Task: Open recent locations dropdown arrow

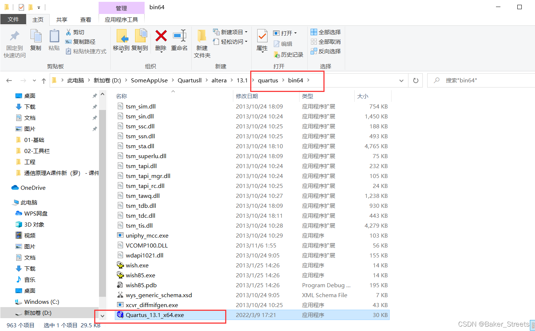Action: point(34,81)
